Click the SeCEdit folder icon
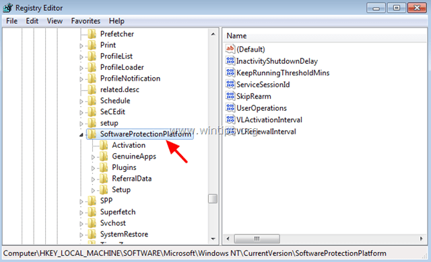The width and height of the screenshot is (431, 262). pos(92,112)
